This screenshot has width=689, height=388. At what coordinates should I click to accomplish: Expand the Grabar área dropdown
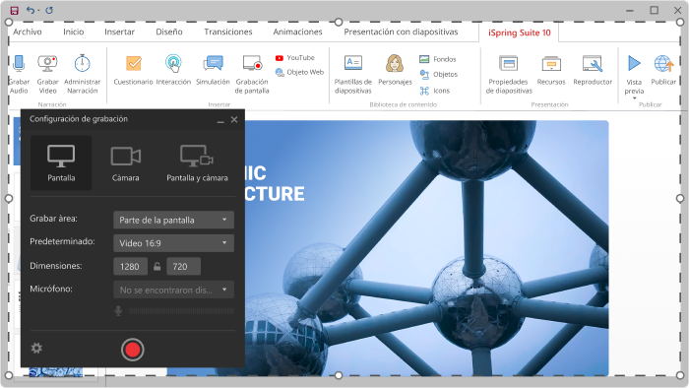coord(173,220)
